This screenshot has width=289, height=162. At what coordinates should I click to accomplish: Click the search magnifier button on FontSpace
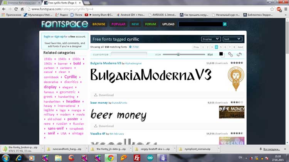click(225, 24)
